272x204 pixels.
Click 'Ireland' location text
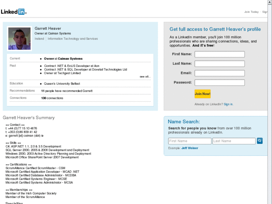pos(39,39)
